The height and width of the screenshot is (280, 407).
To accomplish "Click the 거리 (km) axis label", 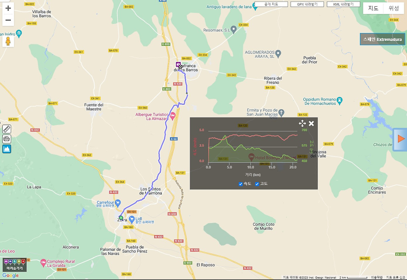I will [x=253, y=175].
